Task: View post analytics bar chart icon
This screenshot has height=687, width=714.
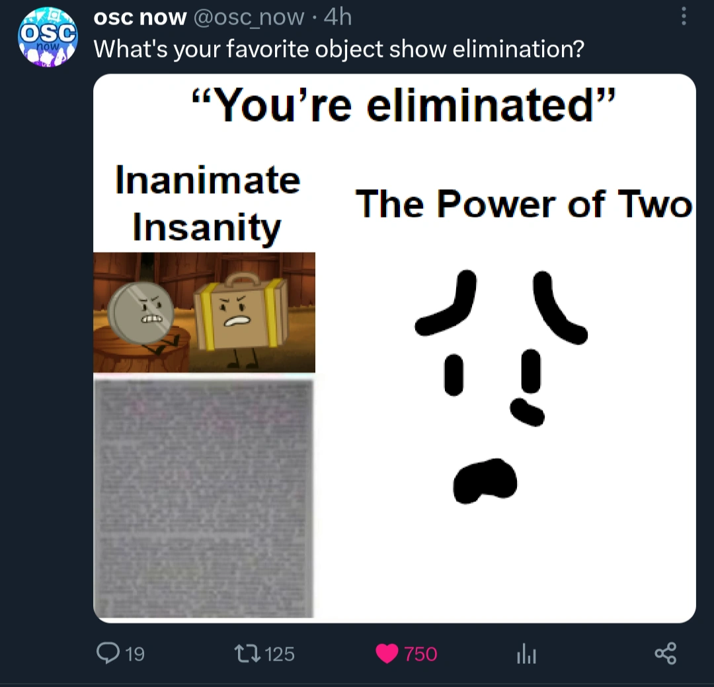Action: point(526,655)
